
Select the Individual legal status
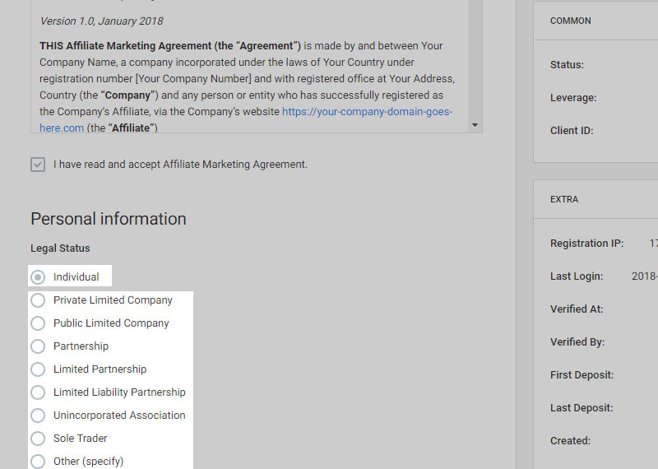38,277
